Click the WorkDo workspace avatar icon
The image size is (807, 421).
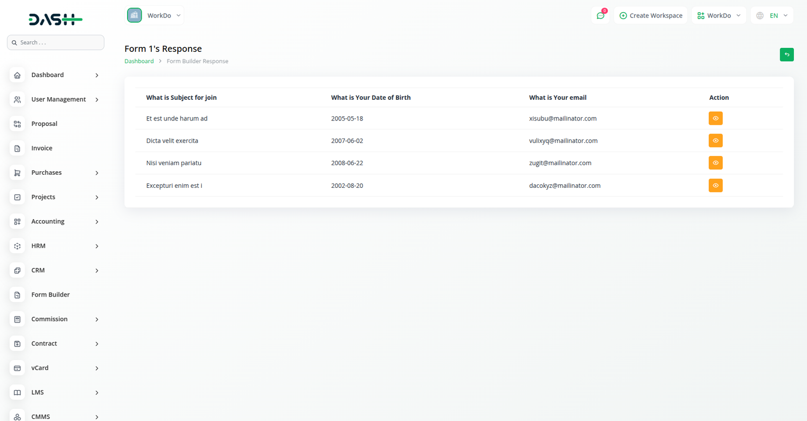click(x=134, y=16)
